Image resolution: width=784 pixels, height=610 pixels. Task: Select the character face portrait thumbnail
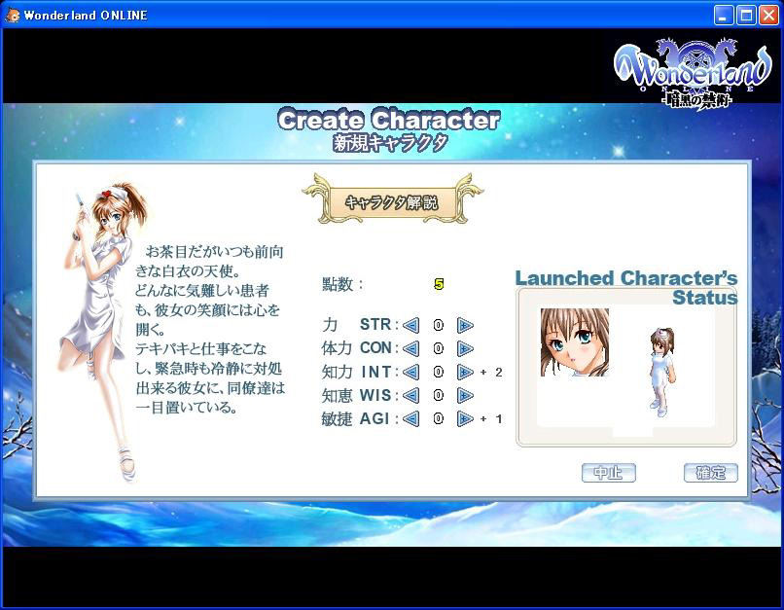(x=575, y=342)
